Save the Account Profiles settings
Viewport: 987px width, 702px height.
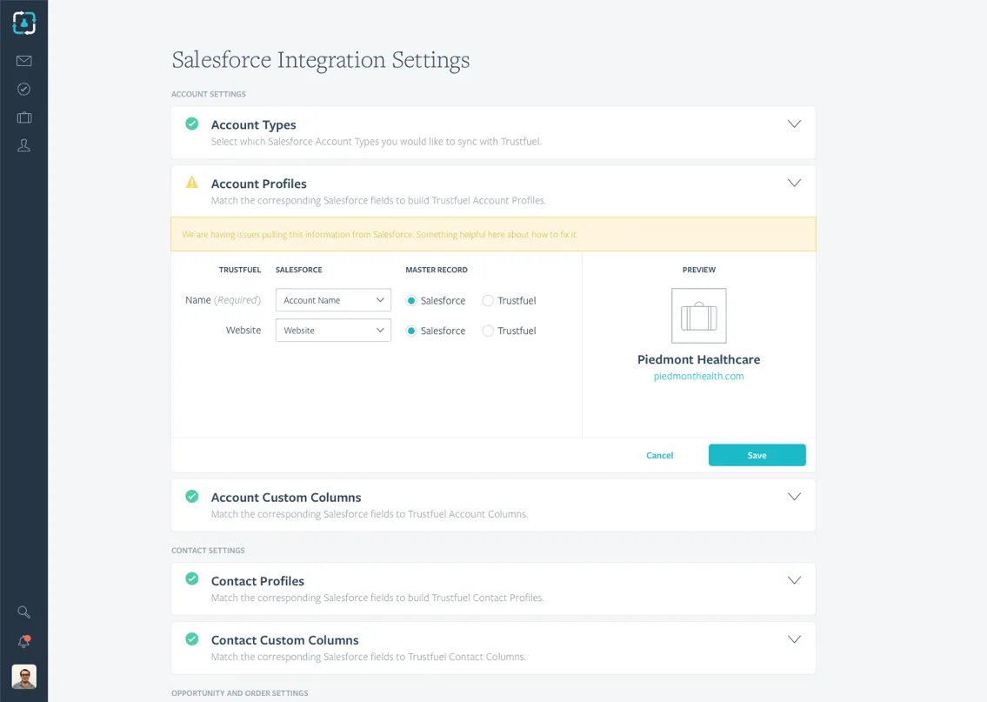click(757, 455)
